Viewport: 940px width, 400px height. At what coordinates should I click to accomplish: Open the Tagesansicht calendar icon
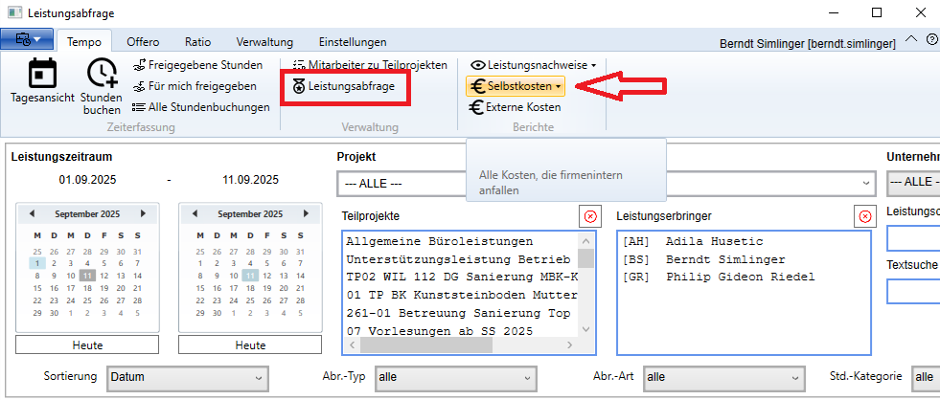(42, 75)
